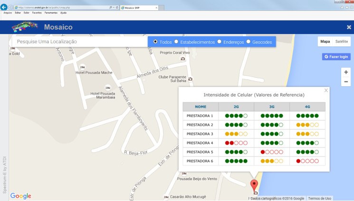Click the PRESTADORA 1 row label
The height and width of the screenshot is (201, 354).
tap(200, 116)
